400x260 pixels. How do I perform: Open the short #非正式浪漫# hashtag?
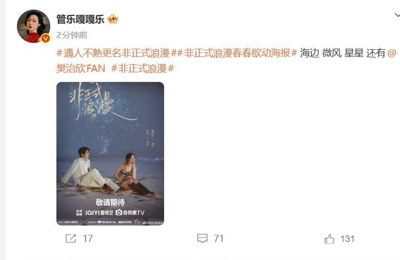[143, 68]
